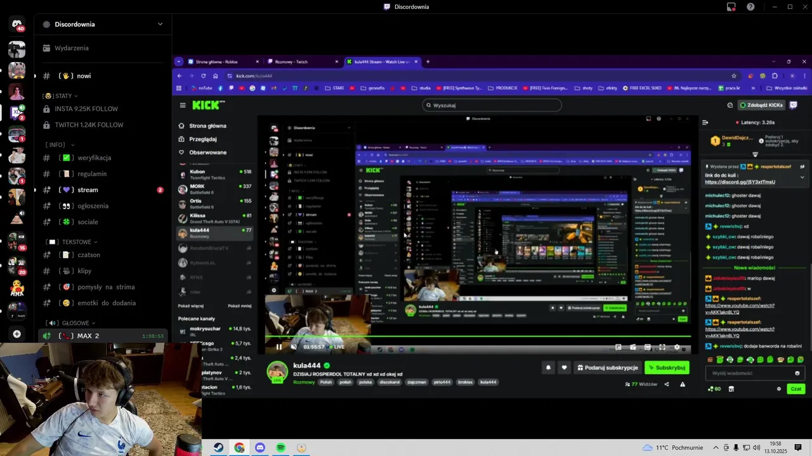Collapse the STATY category
The image size is (812, 456).
pos(60,96)
